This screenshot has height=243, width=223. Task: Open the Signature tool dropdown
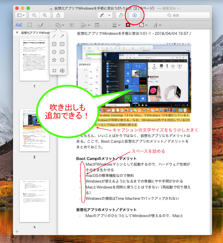[x=85, y=25]
